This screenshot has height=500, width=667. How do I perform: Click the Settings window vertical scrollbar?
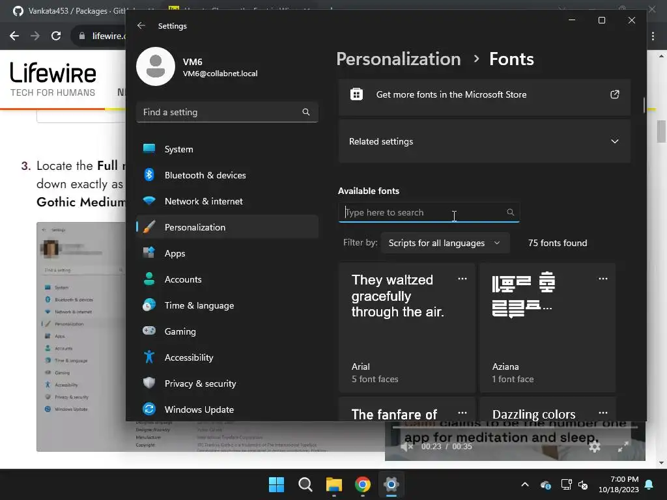644,105
